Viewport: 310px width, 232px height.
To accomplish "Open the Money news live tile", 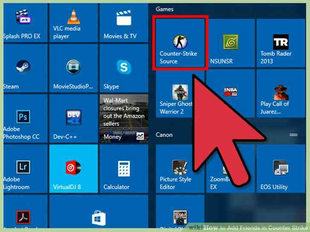I will pos(124,119).
